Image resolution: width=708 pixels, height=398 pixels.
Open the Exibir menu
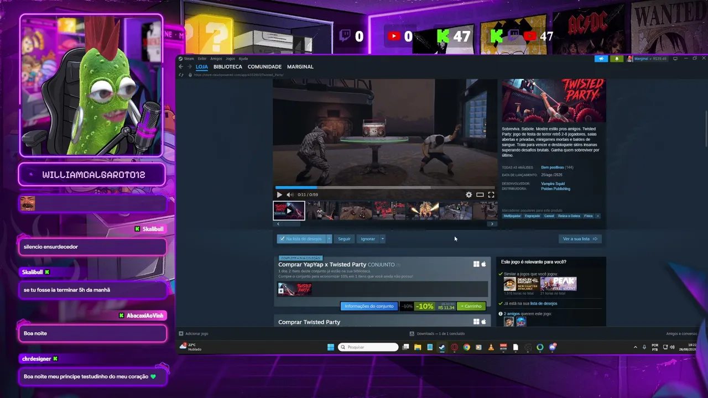[202, 59]
